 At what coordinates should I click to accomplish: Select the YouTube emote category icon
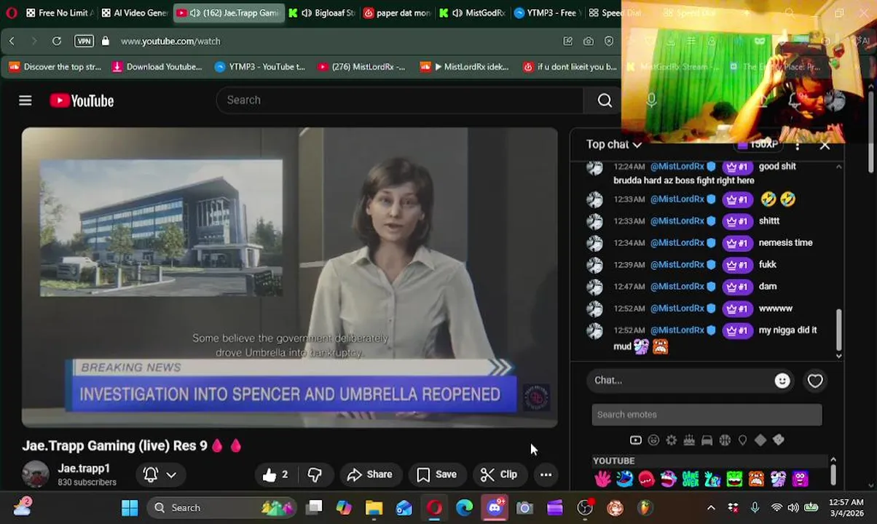pos(635,440)
